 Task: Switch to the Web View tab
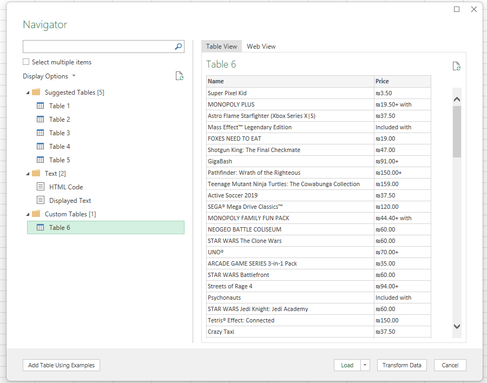(261, 47)
